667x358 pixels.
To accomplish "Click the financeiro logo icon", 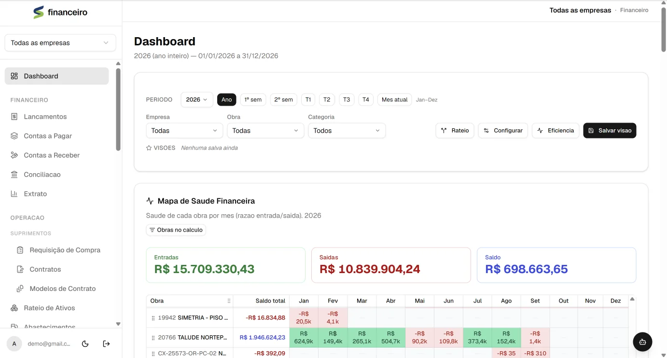I will [39, 13].
